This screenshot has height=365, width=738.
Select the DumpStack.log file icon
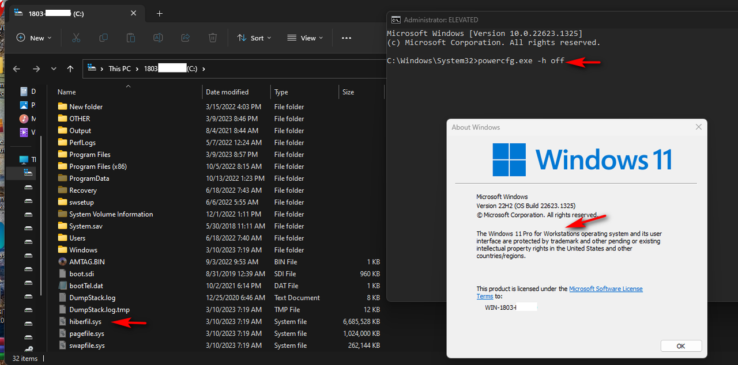coord(63,298)
